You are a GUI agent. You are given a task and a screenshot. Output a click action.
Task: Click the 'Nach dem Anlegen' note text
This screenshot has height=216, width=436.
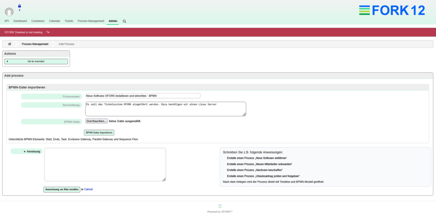[274, 182]
